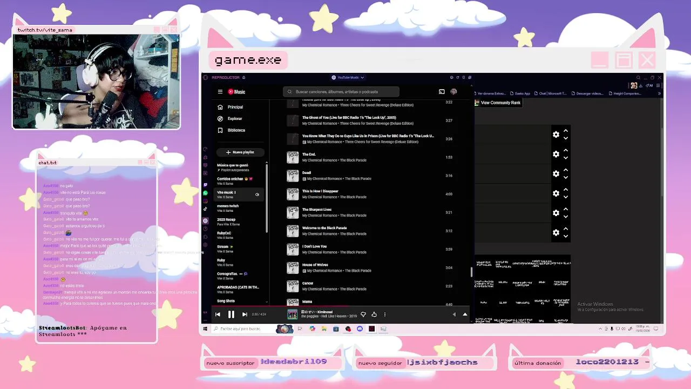Click the YouTube Music logo
Screen dimensions: 691x389
click(236, 92)
